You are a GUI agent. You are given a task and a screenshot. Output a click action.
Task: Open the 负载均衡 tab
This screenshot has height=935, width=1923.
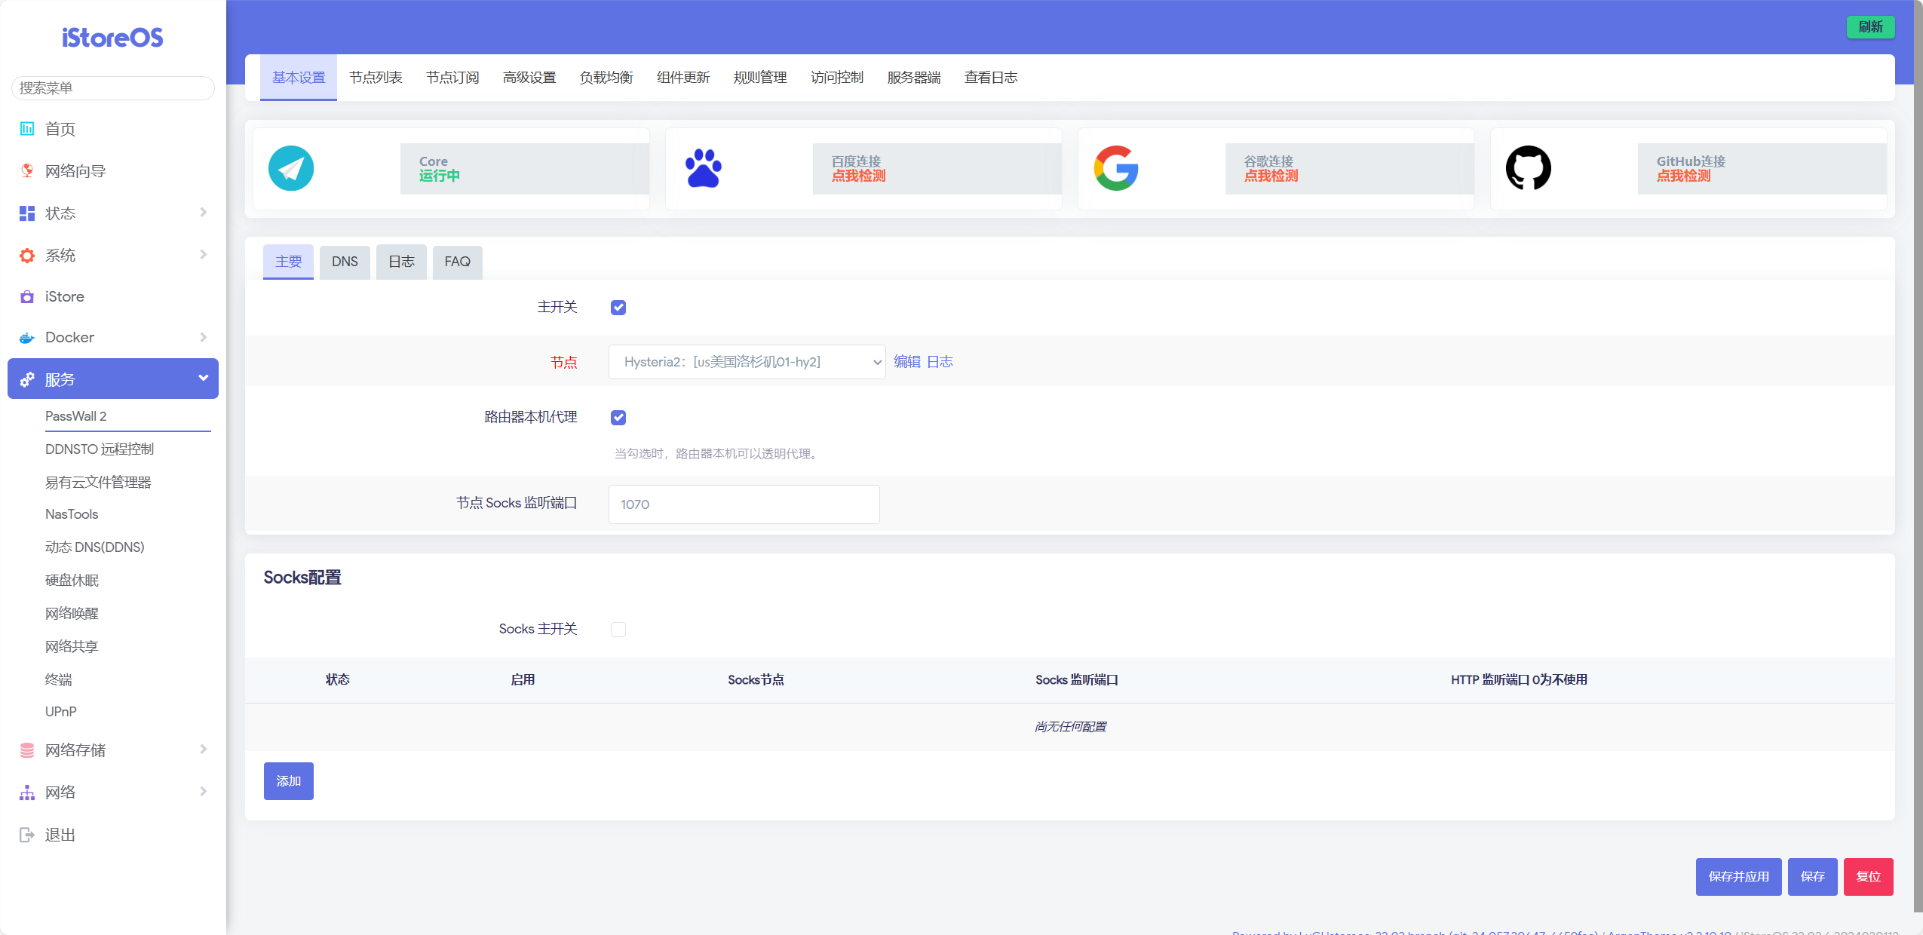(x=606, y=78)
